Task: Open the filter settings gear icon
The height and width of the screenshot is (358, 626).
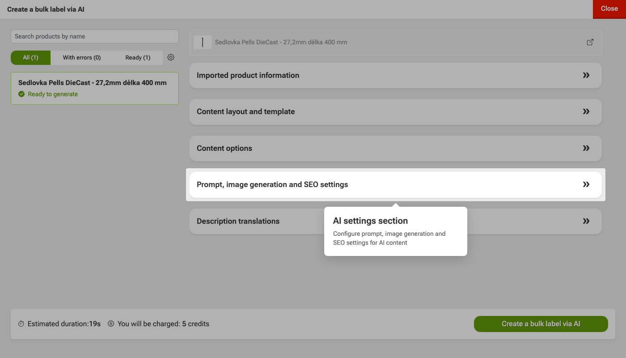Action: 171,57
